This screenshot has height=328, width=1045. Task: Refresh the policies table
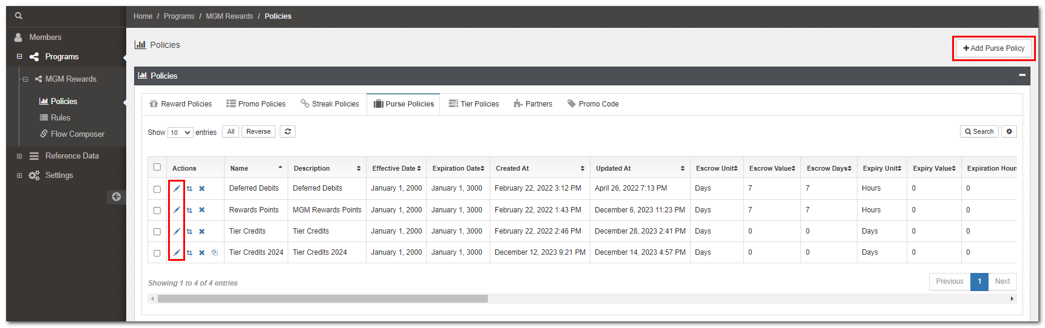[x=288, y=131]
